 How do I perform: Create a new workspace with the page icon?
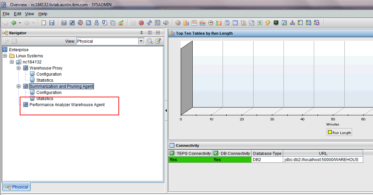click(43, 23)
